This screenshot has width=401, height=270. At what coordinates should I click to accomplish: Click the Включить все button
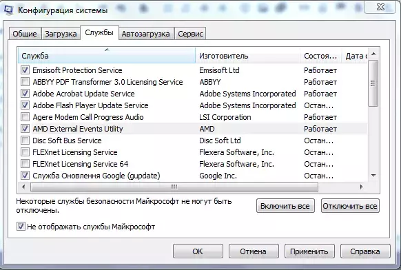click(x=285, y=206)
